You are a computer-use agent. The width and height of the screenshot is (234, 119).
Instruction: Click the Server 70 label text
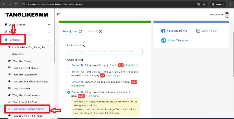click(78, 72)
